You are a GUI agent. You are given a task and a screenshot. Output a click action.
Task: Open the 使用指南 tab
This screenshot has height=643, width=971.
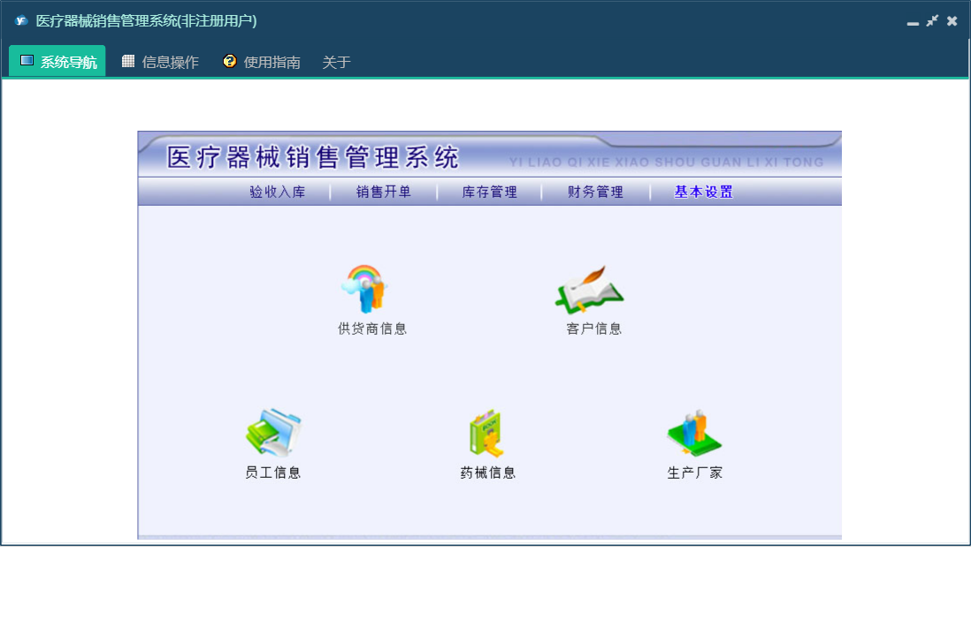coord(262,61)
